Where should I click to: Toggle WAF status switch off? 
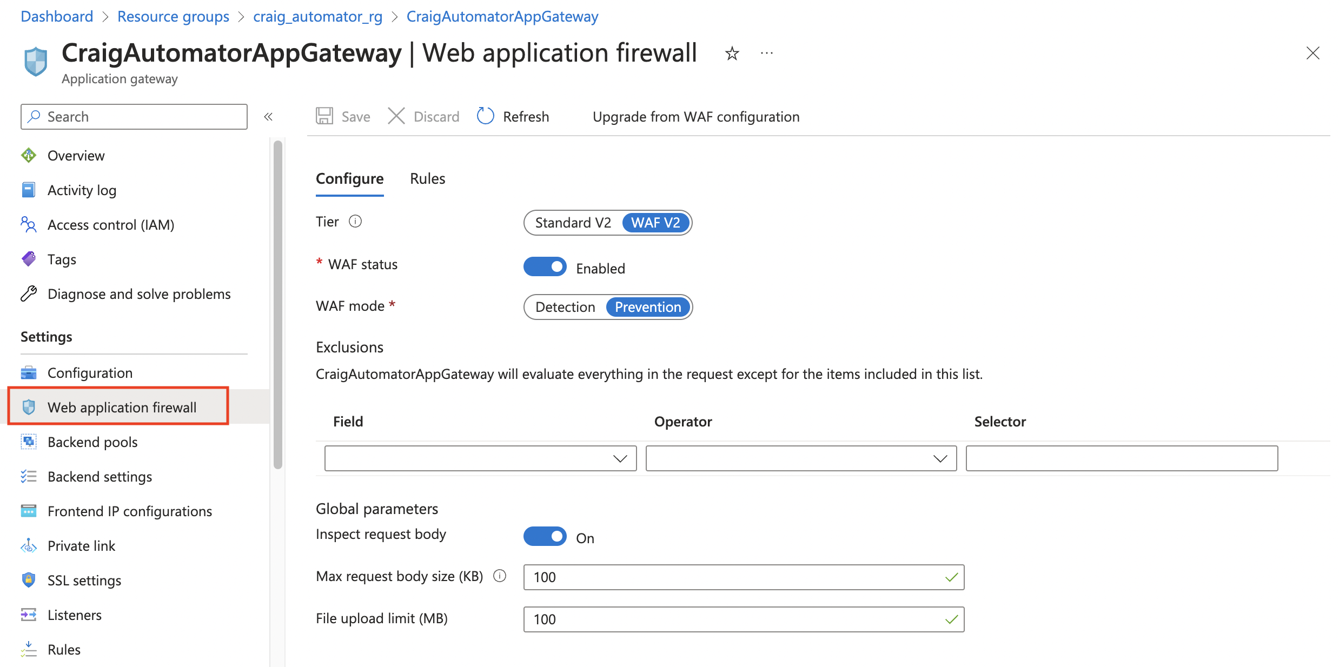pyautogui.click(x=545, y=267)
